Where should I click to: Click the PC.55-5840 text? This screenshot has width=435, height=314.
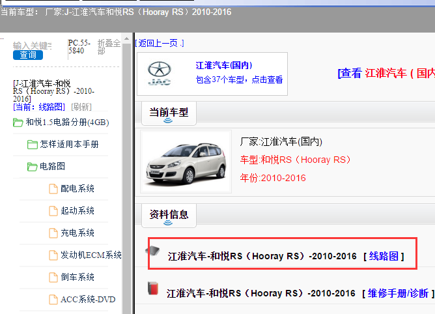pyautogui.click(x=79, y=47)
